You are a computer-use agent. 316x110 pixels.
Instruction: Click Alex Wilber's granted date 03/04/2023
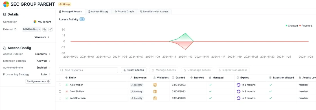pos(179,85)
